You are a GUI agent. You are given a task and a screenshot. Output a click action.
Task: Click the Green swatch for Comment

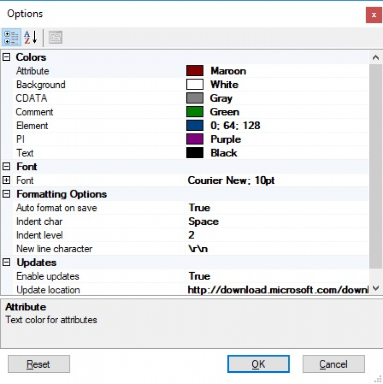pyautogui.click(x=195, y=112)
